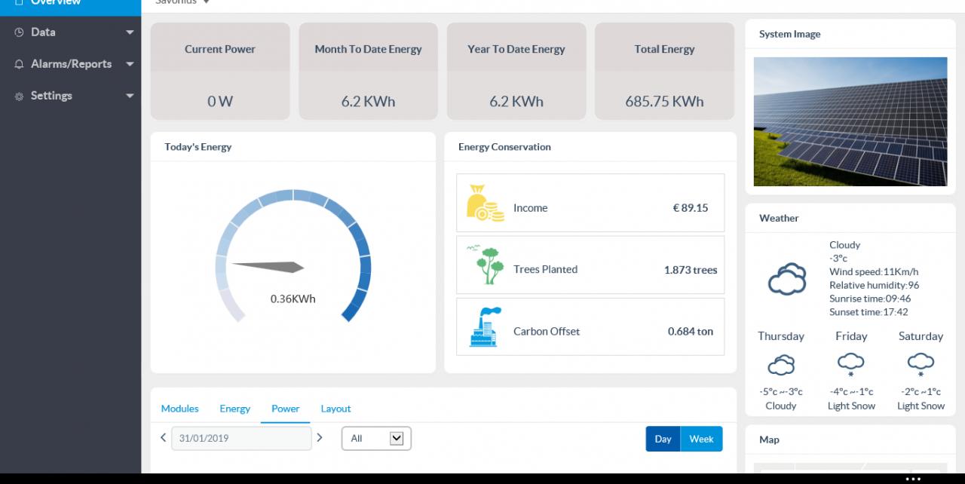Switch to the Energy tab

[x=234, y=409]
